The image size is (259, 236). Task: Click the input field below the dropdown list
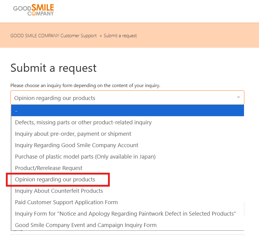(x=127, y=234)
